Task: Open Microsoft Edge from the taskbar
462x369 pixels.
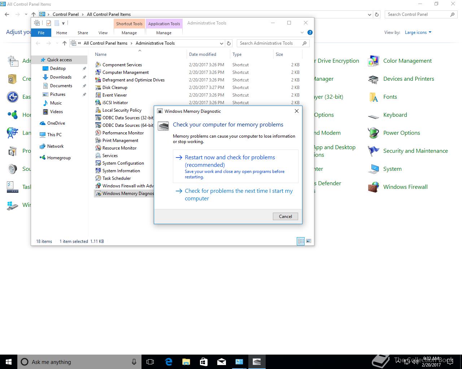Action: pyautogui.click(x=169, y=362)
